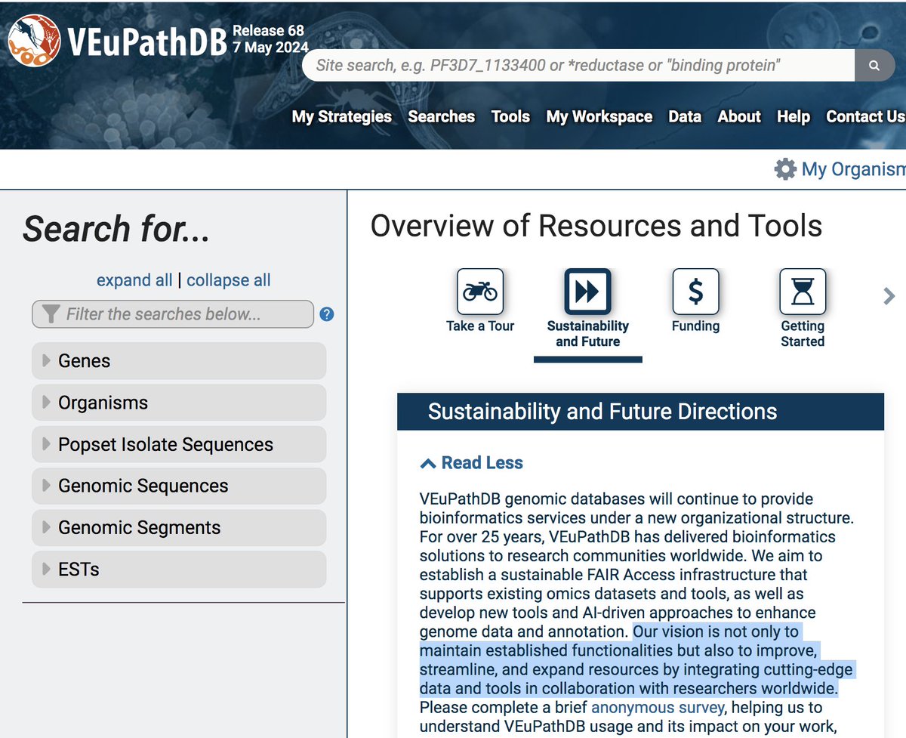
Task: Focus the site search input field
Action: coord(578,66)
